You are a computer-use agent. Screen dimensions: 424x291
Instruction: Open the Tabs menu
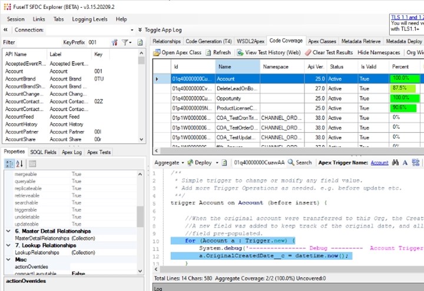pos(58,19)
